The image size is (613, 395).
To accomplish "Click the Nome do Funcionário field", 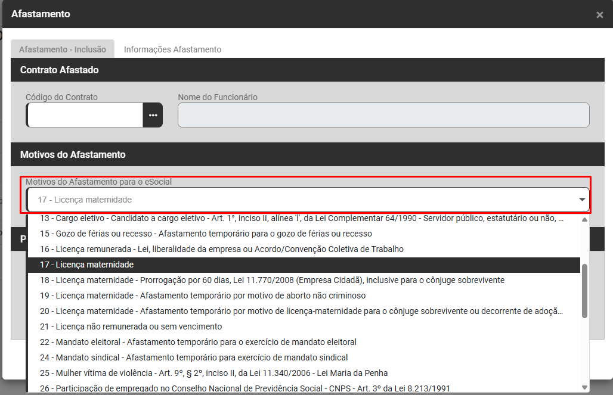I will (x=383, y=115).
